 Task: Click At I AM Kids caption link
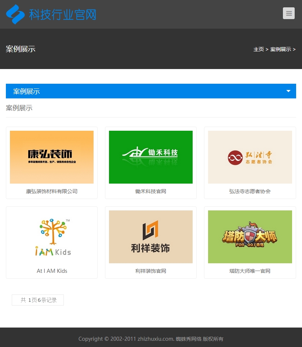point(52,271)
